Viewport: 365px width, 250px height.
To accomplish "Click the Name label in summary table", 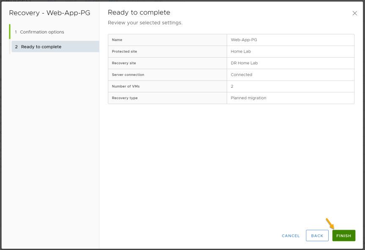I will coord(117,40).
